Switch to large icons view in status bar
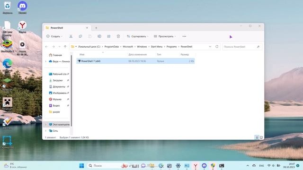 tap(261, 137)
